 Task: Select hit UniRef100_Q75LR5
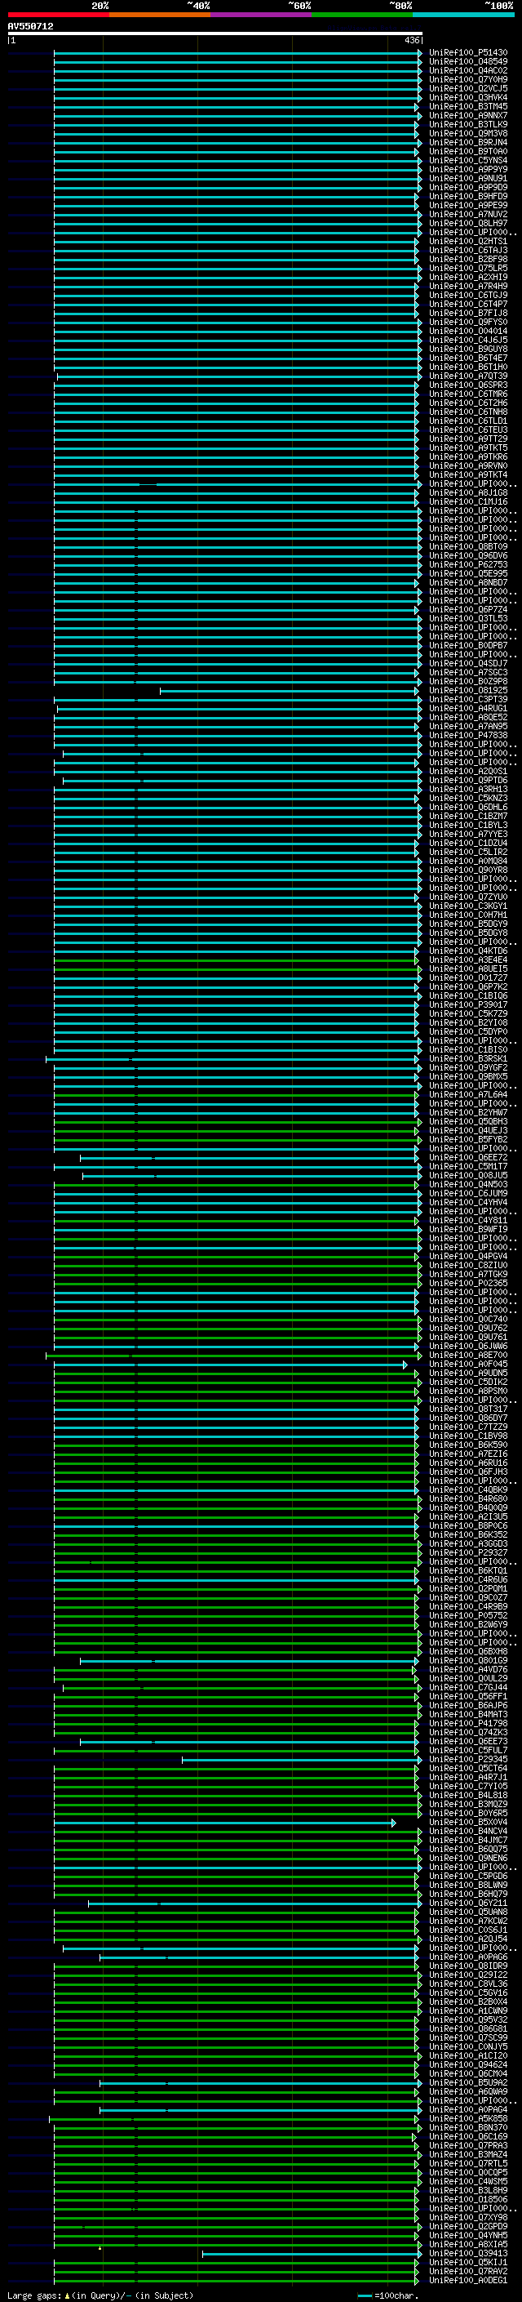467,268
